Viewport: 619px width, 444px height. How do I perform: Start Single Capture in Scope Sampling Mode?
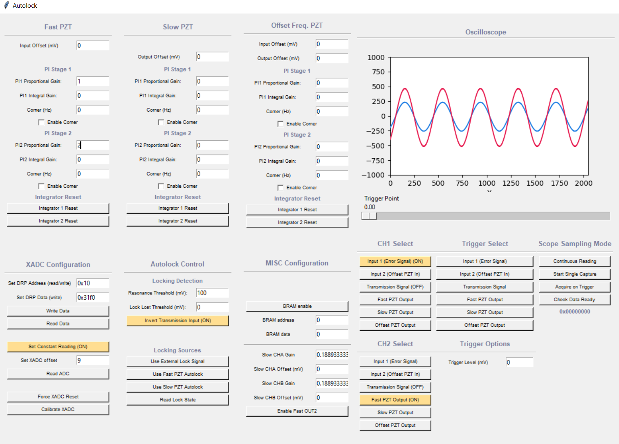574,274
